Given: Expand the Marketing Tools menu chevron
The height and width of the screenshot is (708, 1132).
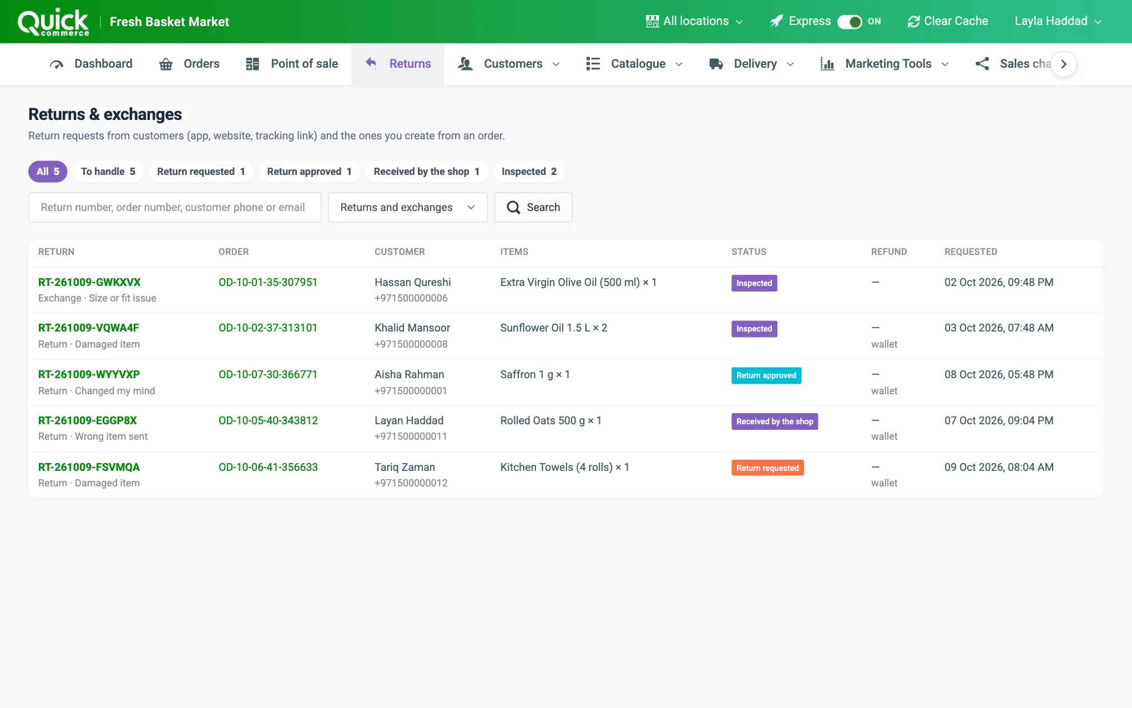Looking at the screenshot, I should tap(945, 64).
